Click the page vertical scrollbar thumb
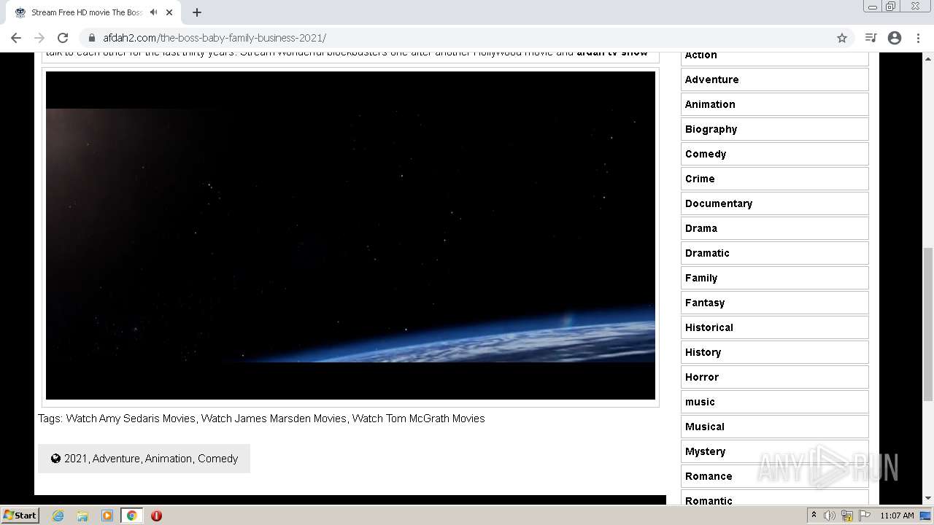Image resolution: width=934 pixels, height=525 pixels. 928,324
